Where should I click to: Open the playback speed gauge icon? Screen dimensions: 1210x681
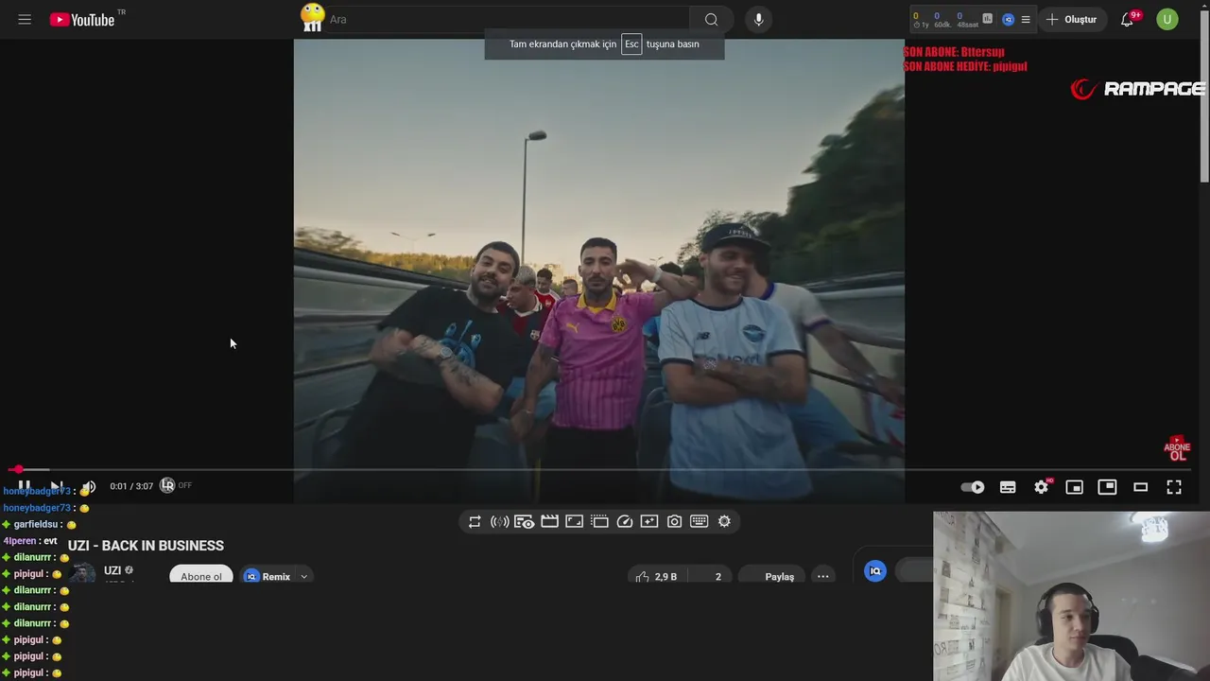pyautogui.click(x=625, y=521)
